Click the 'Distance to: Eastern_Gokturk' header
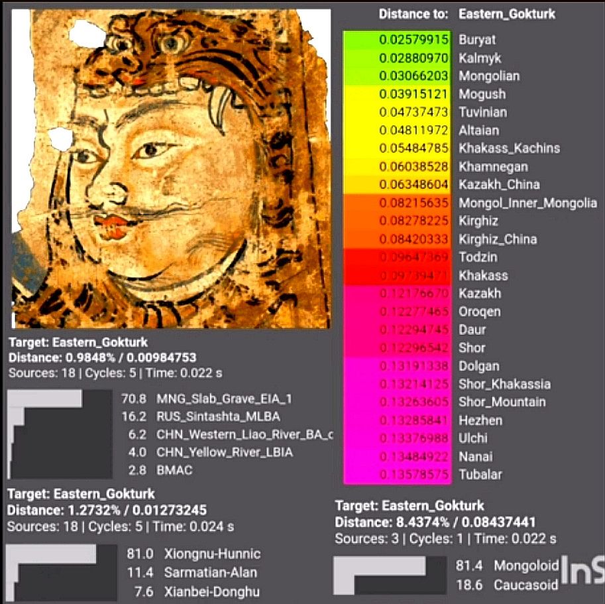605x604 pixels. tap(467, 14)
